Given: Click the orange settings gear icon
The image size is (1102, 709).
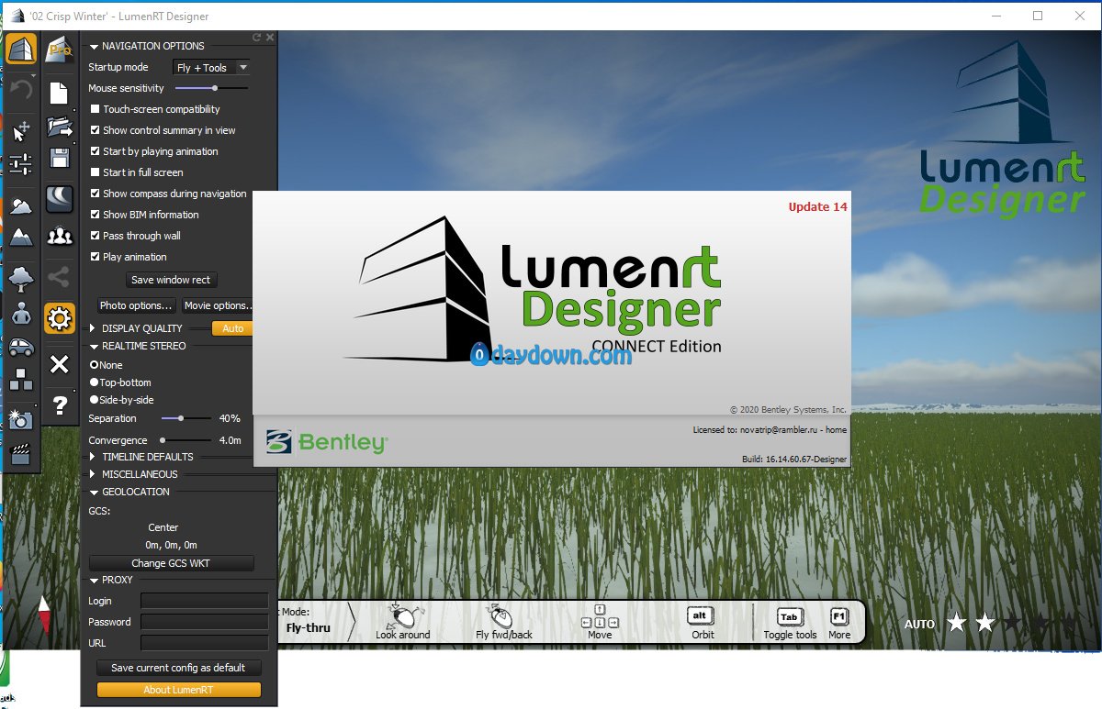Looking at the screenshot, I should tap(60, 319).
